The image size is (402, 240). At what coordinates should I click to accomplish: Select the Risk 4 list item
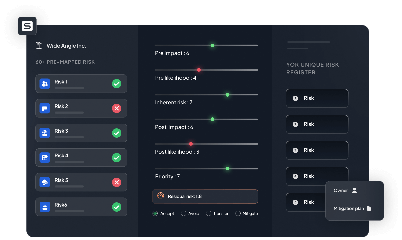tap(81, 157)
